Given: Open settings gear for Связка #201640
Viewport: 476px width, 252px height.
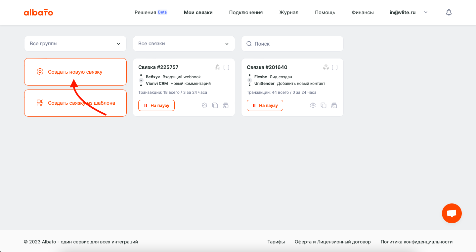Looking at the screenshot, I should click(x=313, y=105).
